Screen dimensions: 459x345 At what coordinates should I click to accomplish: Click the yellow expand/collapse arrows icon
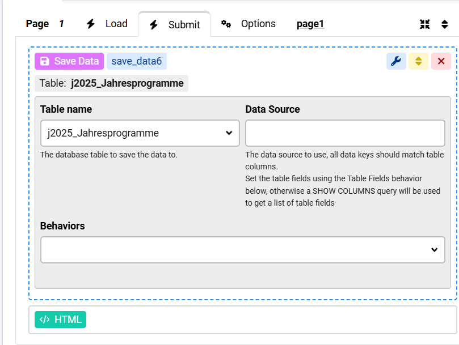tap(418, 61)
